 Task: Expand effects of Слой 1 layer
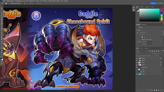pos(162,63)
